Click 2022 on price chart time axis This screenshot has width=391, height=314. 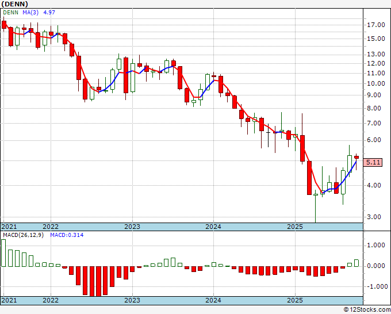tap(51, 227)
